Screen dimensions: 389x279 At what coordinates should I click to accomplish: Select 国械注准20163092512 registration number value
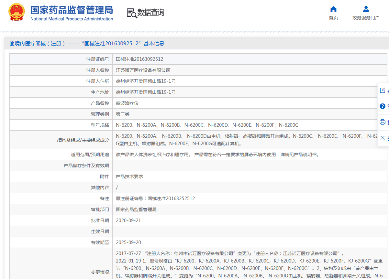[x=139, y=59]
